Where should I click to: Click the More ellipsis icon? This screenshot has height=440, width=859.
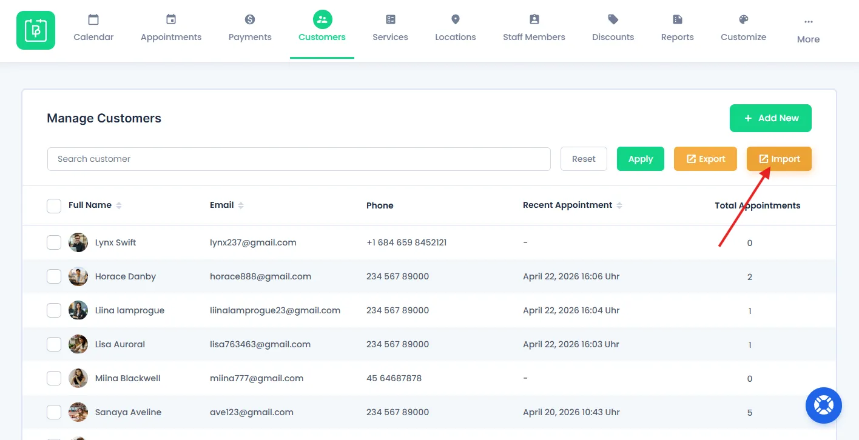tap(809, 22)
